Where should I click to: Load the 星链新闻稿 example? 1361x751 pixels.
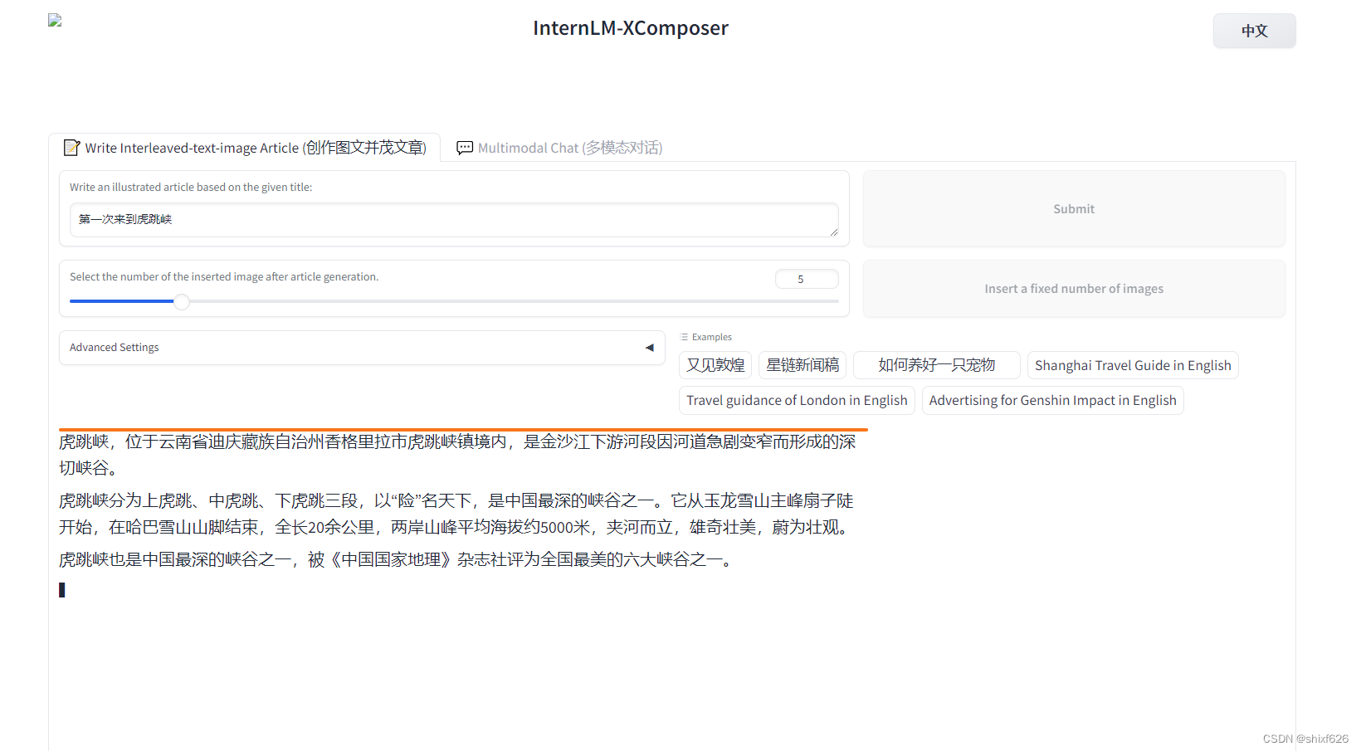coord(802,365)
